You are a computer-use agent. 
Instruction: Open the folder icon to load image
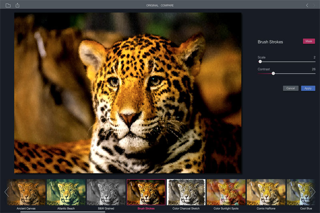(8, 5)
